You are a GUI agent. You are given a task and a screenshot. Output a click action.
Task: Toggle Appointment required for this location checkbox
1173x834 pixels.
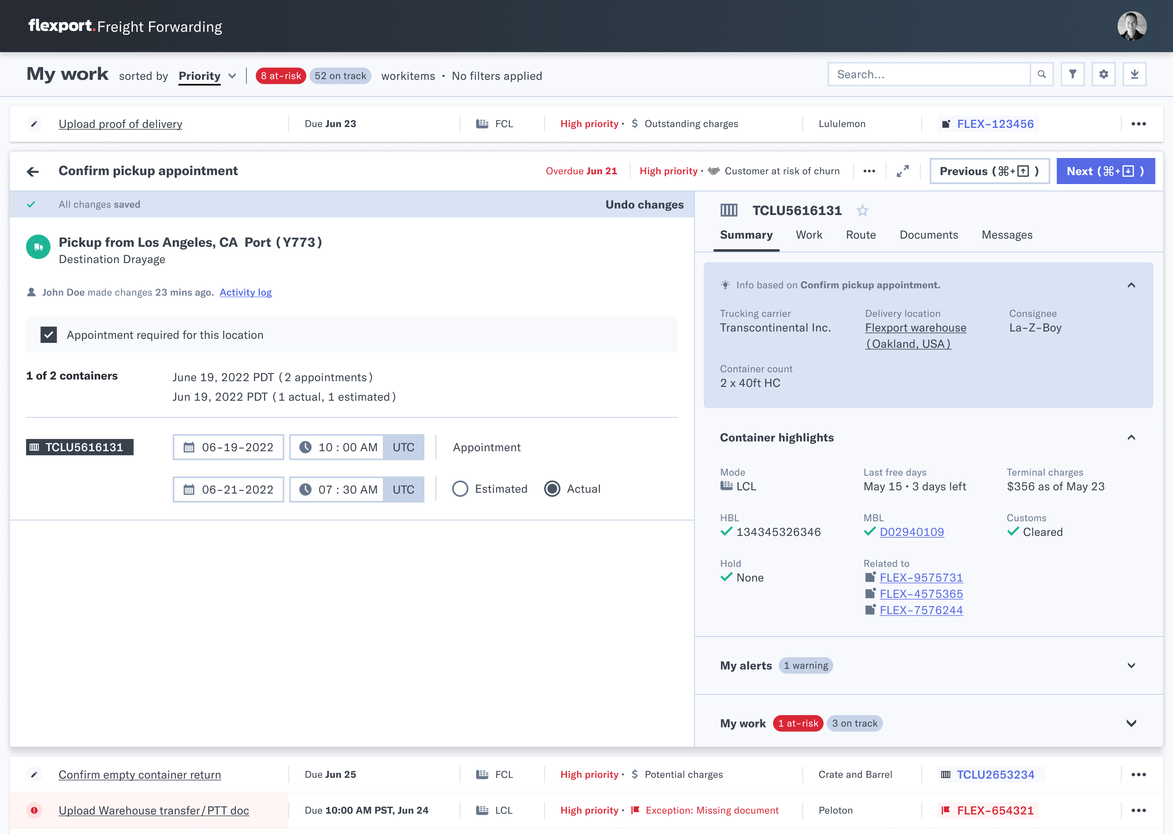click(x=49, y=335)
